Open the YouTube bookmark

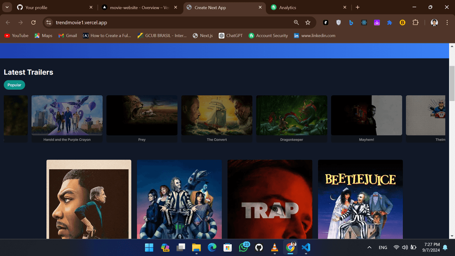(x=16, y=36)
